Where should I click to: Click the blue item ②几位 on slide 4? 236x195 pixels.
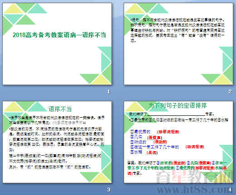point(136,137)
